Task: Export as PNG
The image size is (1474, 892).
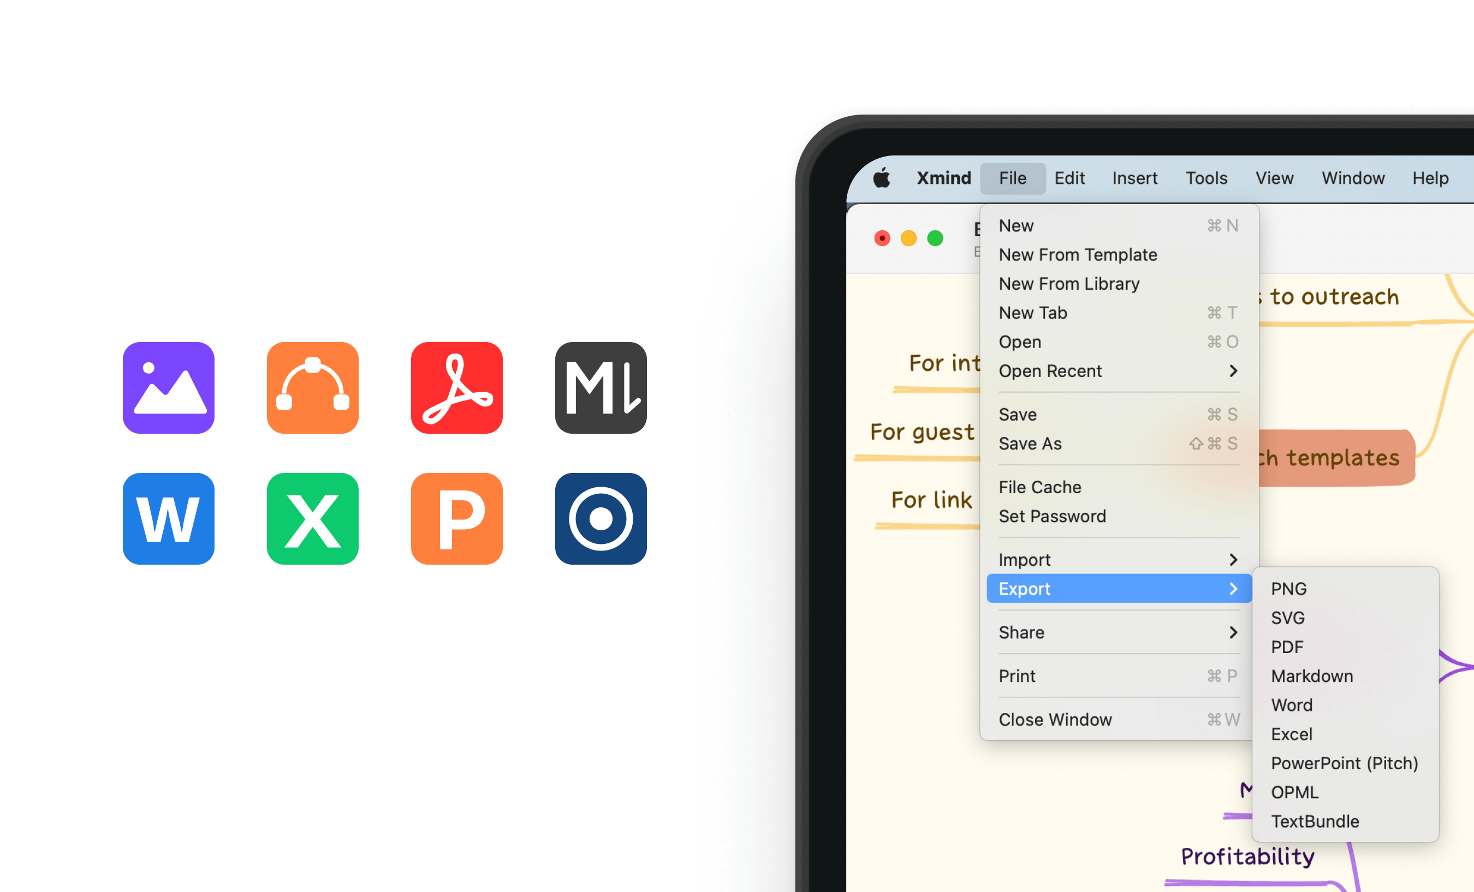Action: (x=1345, y=589)
